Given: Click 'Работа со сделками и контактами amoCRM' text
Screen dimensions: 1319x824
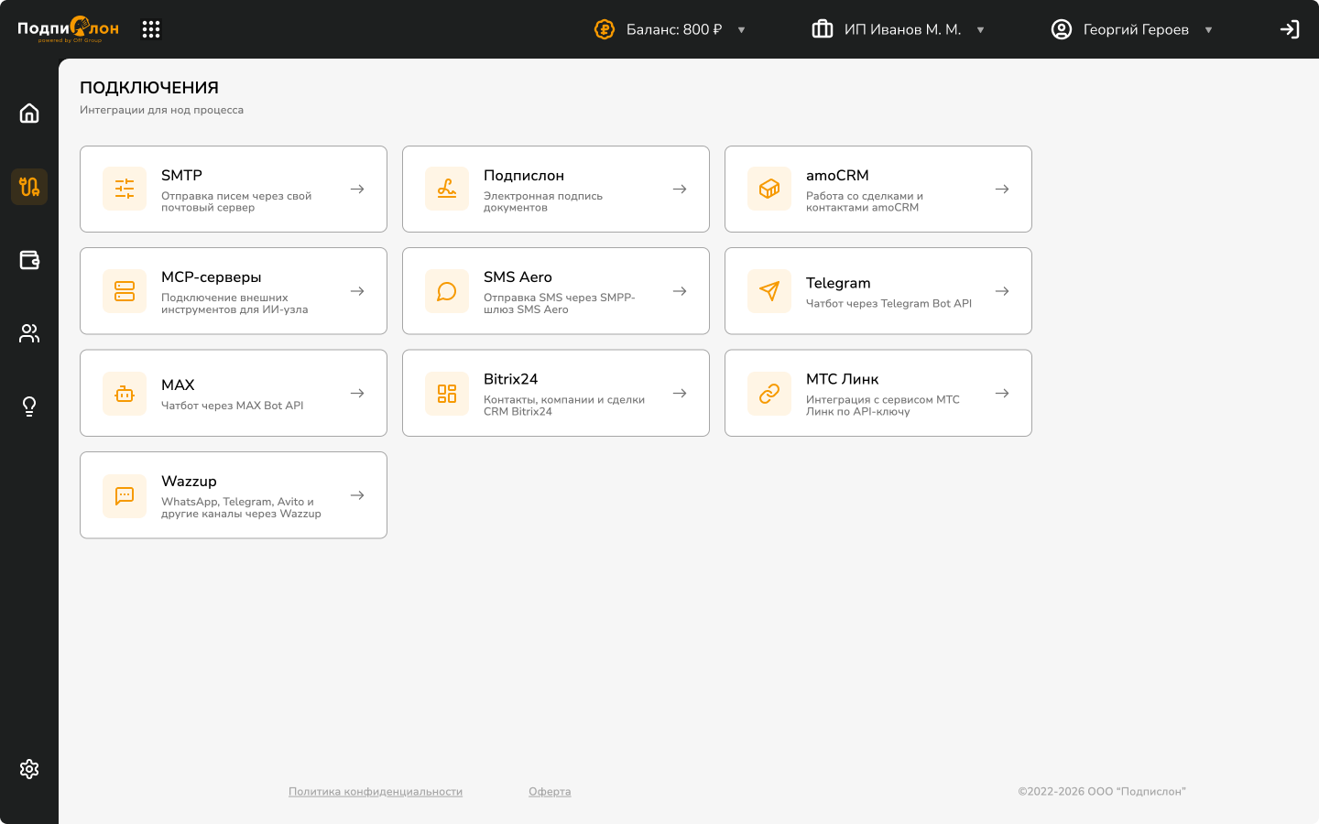Looking at the screenshot, I should [865, 201].
